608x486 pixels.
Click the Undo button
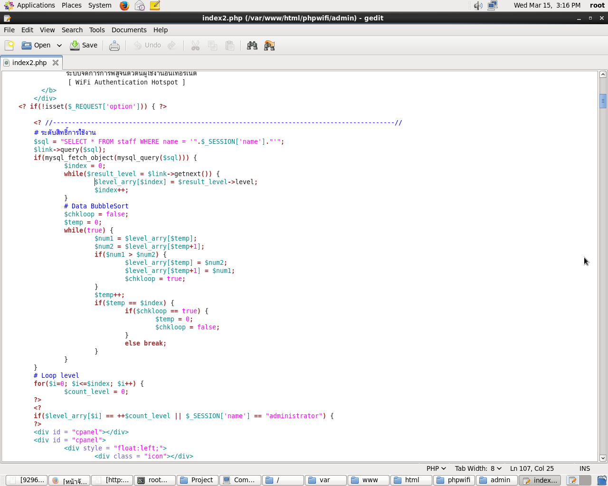[x=147, y=45]
